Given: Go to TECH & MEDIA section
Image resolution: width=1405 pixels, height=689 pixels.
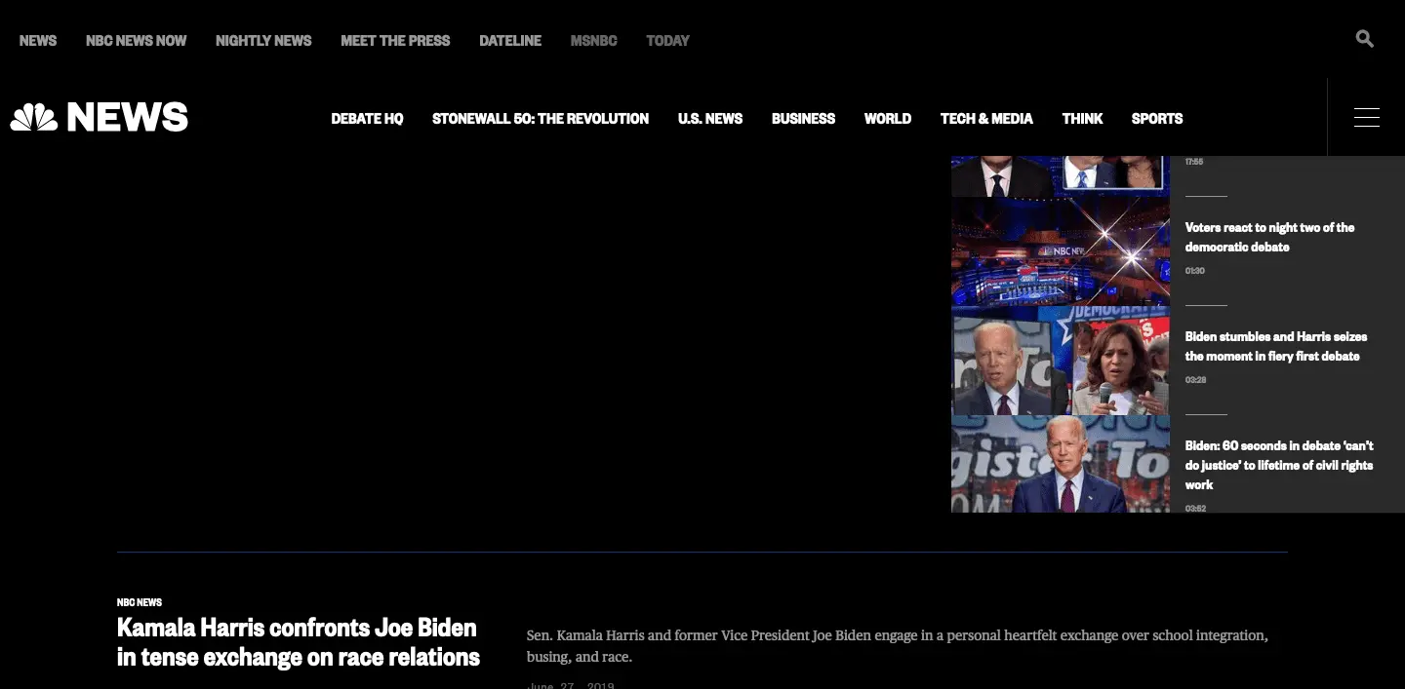Looking at the screenshot, I should (x=986, y=118).
